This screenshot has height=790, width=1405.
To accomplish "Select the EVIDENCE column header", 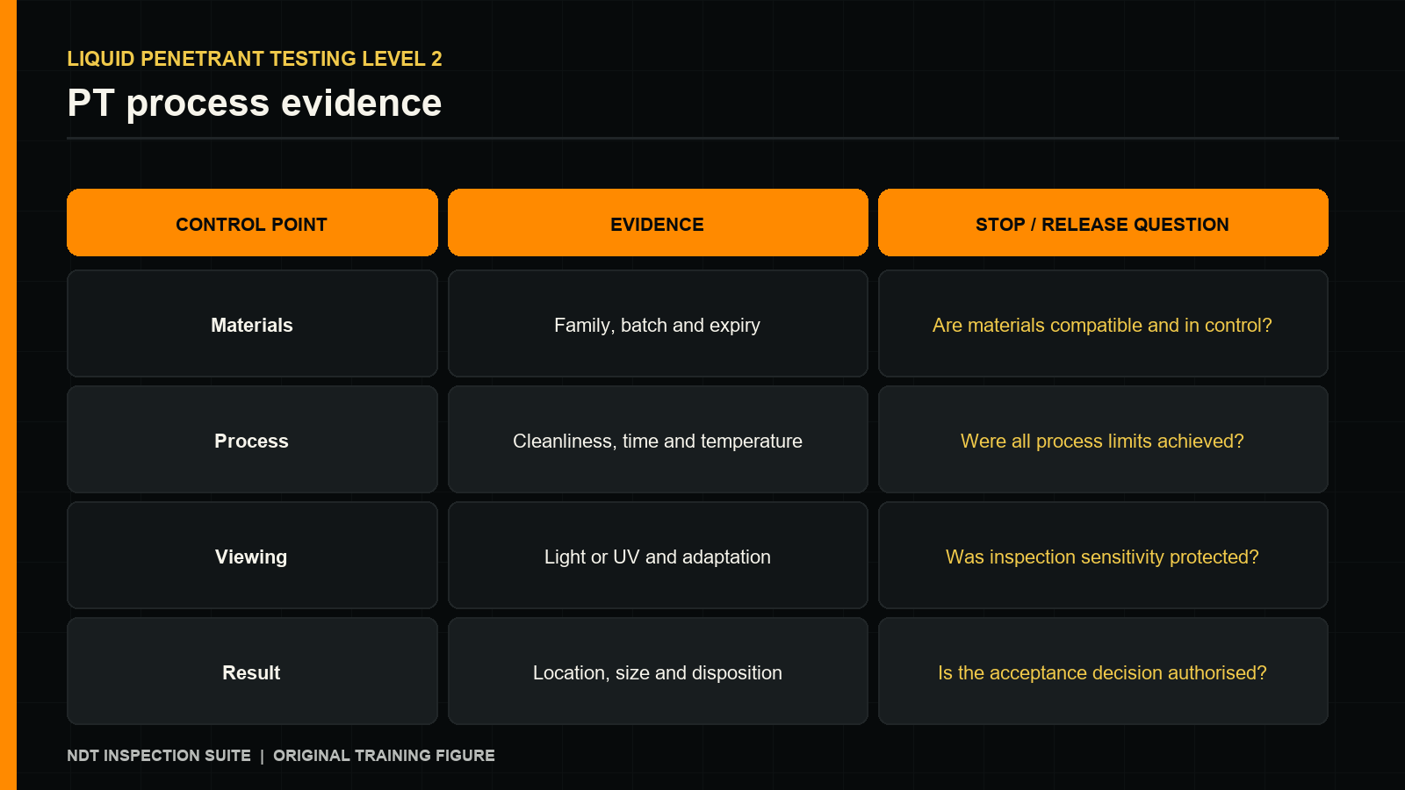I will (658, 223).
